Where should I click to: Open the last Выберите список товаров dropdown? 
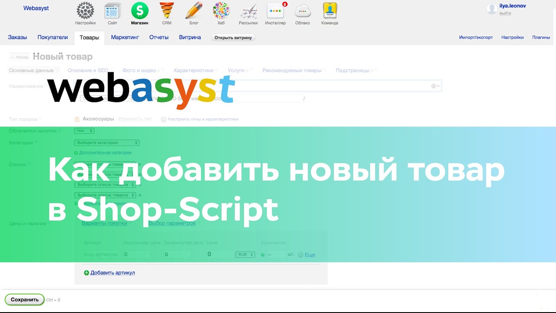point(105,196)
